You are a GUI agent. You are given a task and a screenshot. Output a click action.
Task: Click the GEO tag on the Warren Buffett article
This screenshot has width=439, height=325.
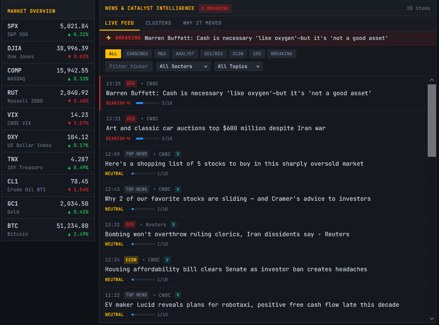pos(130,83)
